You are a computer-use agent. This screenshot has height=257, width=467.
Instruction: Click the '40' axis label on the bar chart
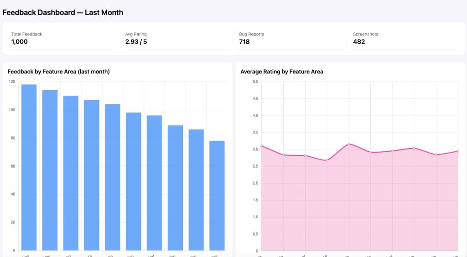[13, 194]
